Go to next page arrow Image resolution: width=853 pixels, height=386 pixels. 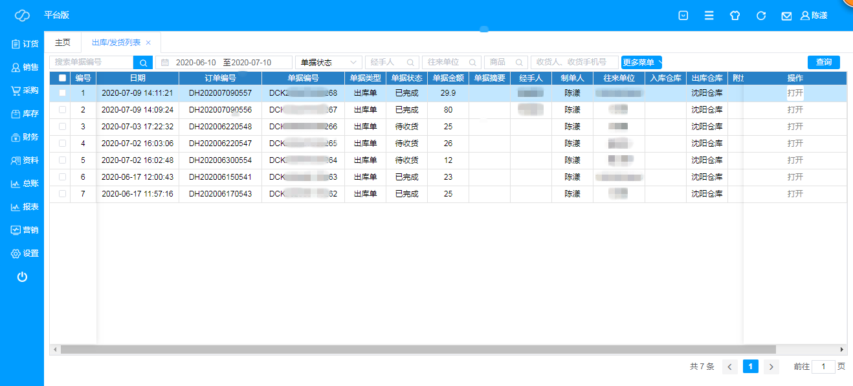(771, 367)
